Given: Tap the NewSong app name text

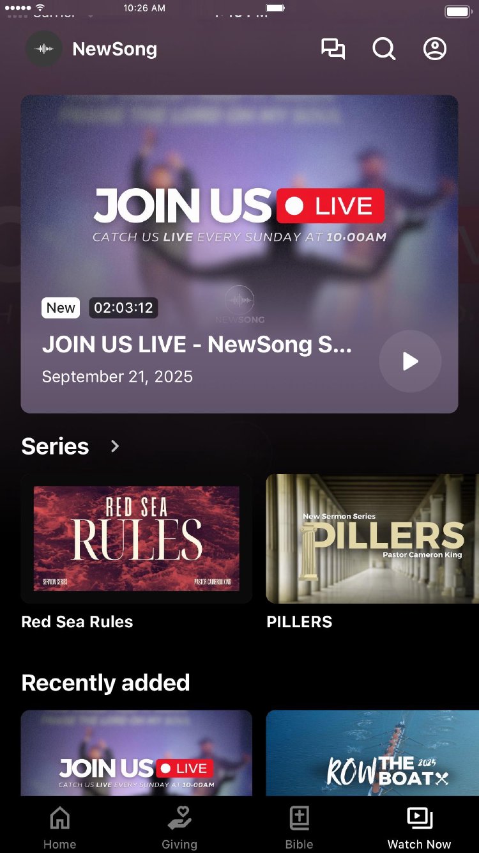Looking at the screenshot, I should pyautogui.click(x=115, y=49).
